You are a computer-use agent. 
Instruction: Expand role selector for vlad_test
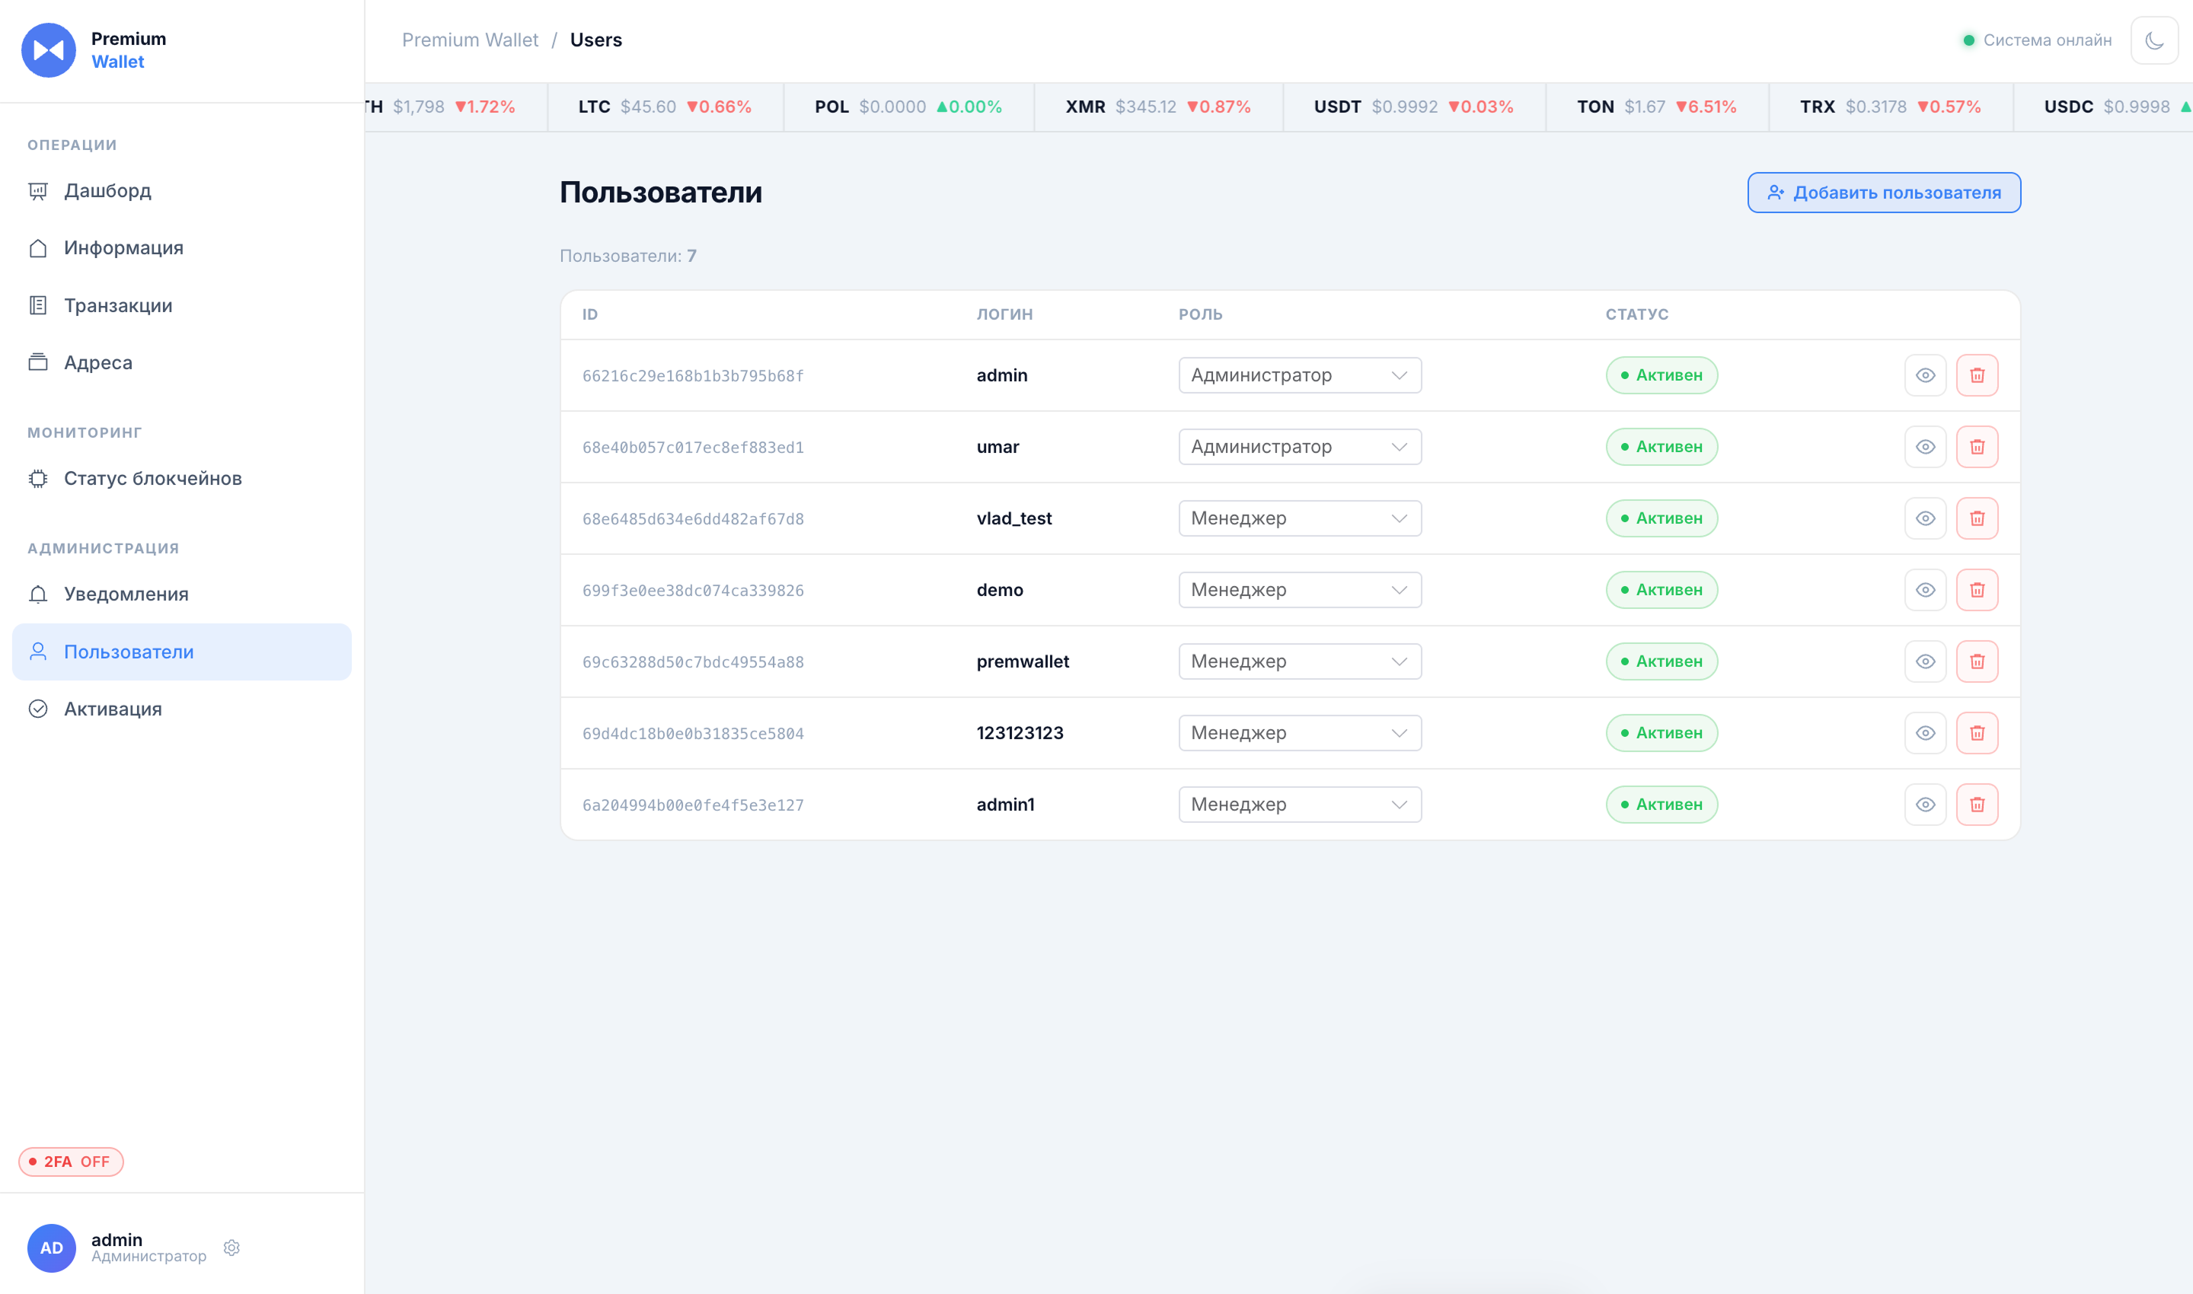coord(1300,519)
